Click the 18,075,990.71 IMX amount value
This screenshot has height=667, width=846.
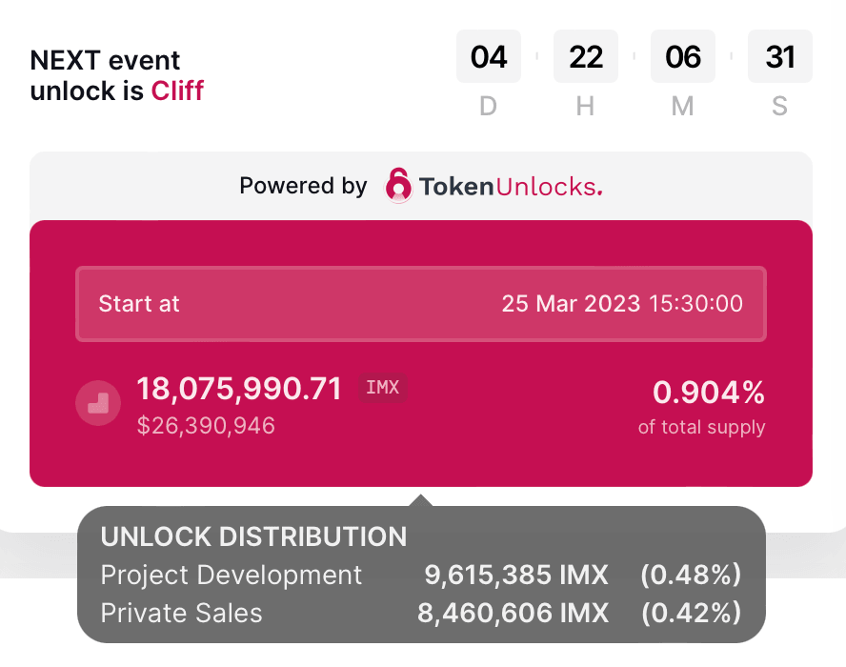pos(238,389)
